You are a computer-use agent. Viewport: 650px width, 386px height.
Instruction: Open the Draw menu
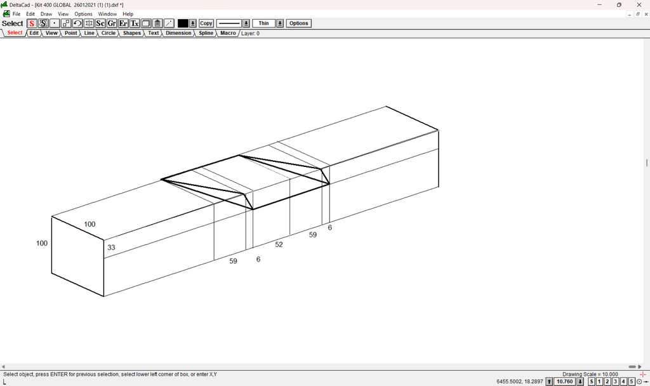(x=46, y=14)
